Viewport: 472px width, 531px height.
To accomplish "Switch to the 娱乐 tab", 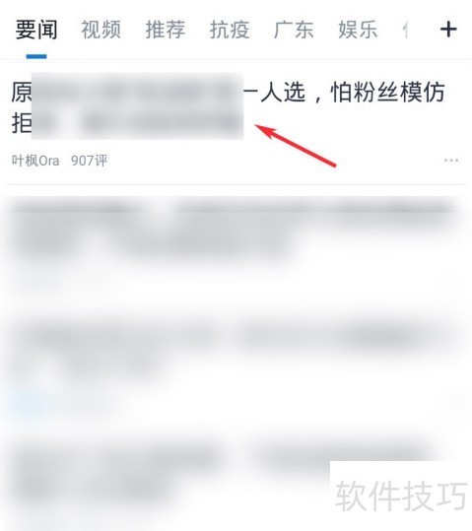I will click(358, 30).
